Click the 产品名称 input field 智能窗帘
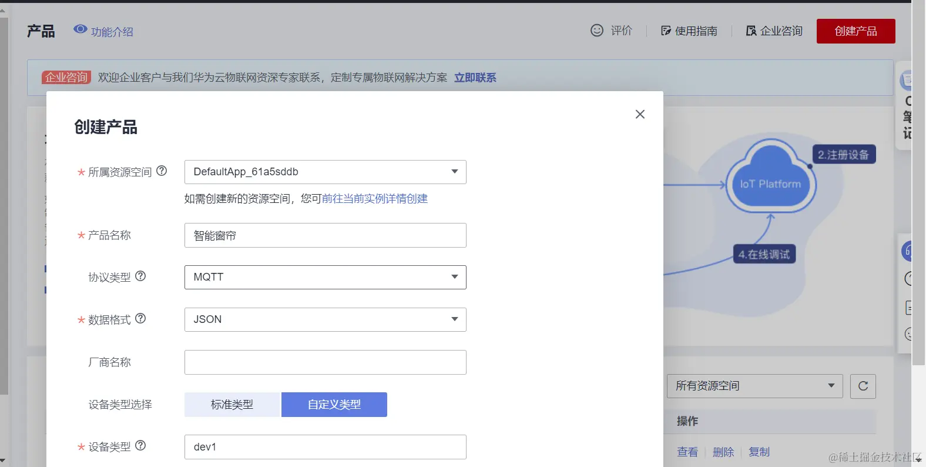The height and width of the screenshot is (467, 926). 325,235
